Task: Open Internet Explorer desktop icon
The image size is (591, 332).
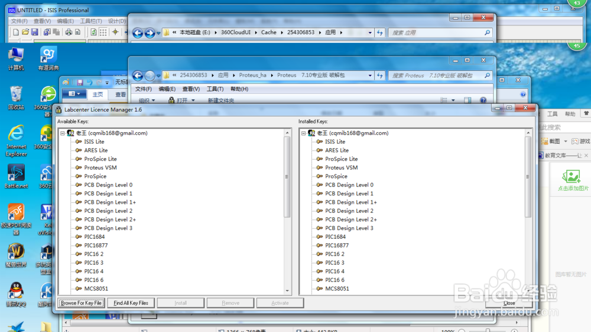Action: (16, 140)
